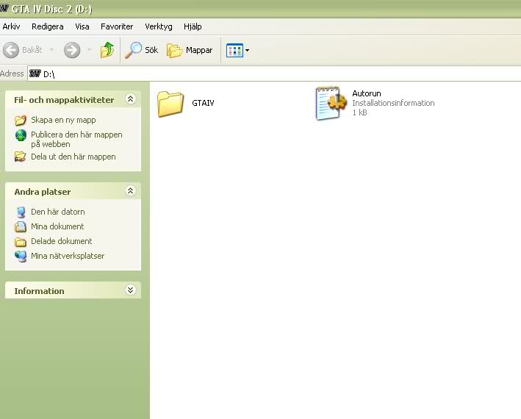Click Dela ut den här mappen

click(x=72, y=157)
